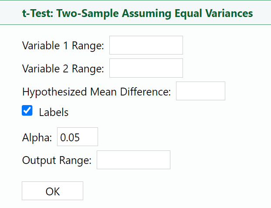Click the "Variable 2 Range:" label text
Screen dimensions: 271x208
pos(63,68)
